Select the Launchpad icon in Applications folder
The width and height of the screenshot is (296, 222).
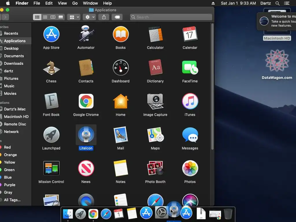[51, 135]
